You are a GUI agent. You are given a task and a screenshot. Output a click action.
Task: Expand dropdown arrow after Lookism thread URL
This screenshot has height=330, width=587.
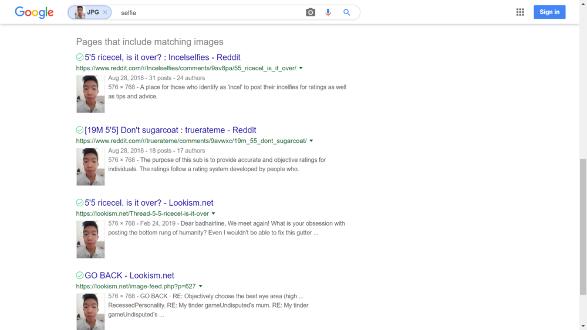[x=214, y=214]
